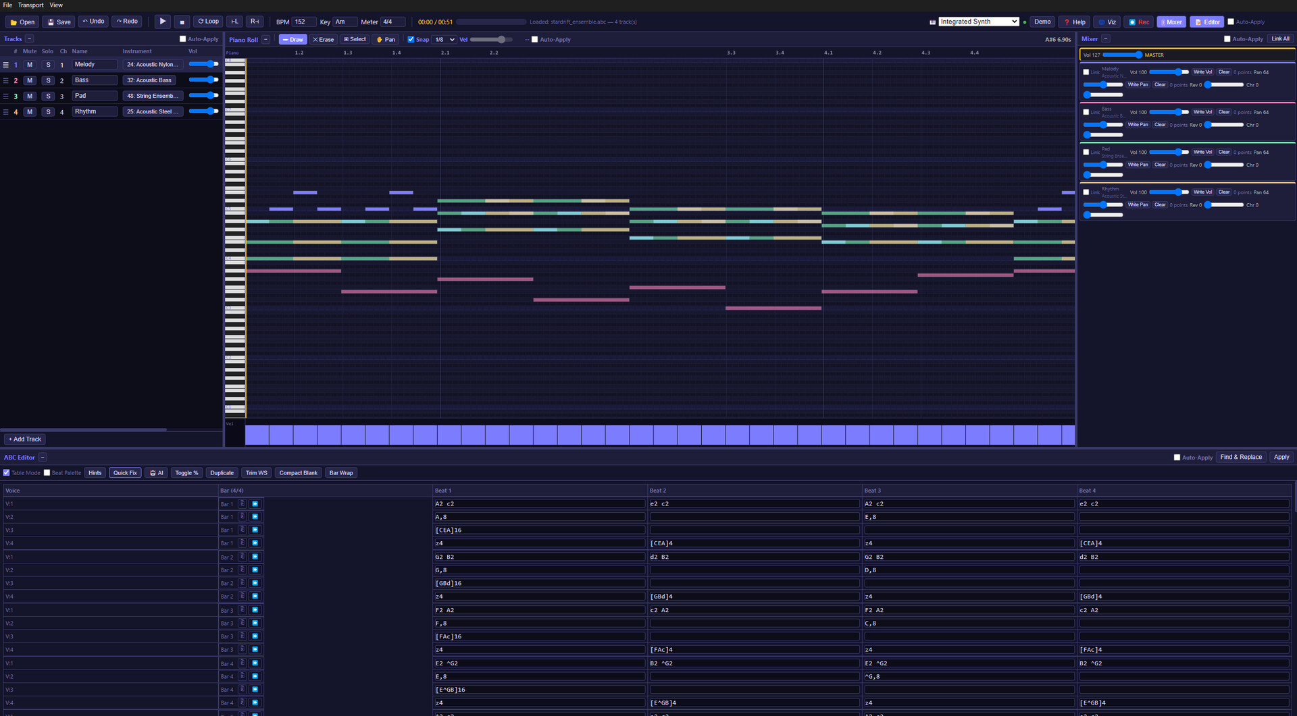Switch to the Pan hand tool

click(386, 40)
